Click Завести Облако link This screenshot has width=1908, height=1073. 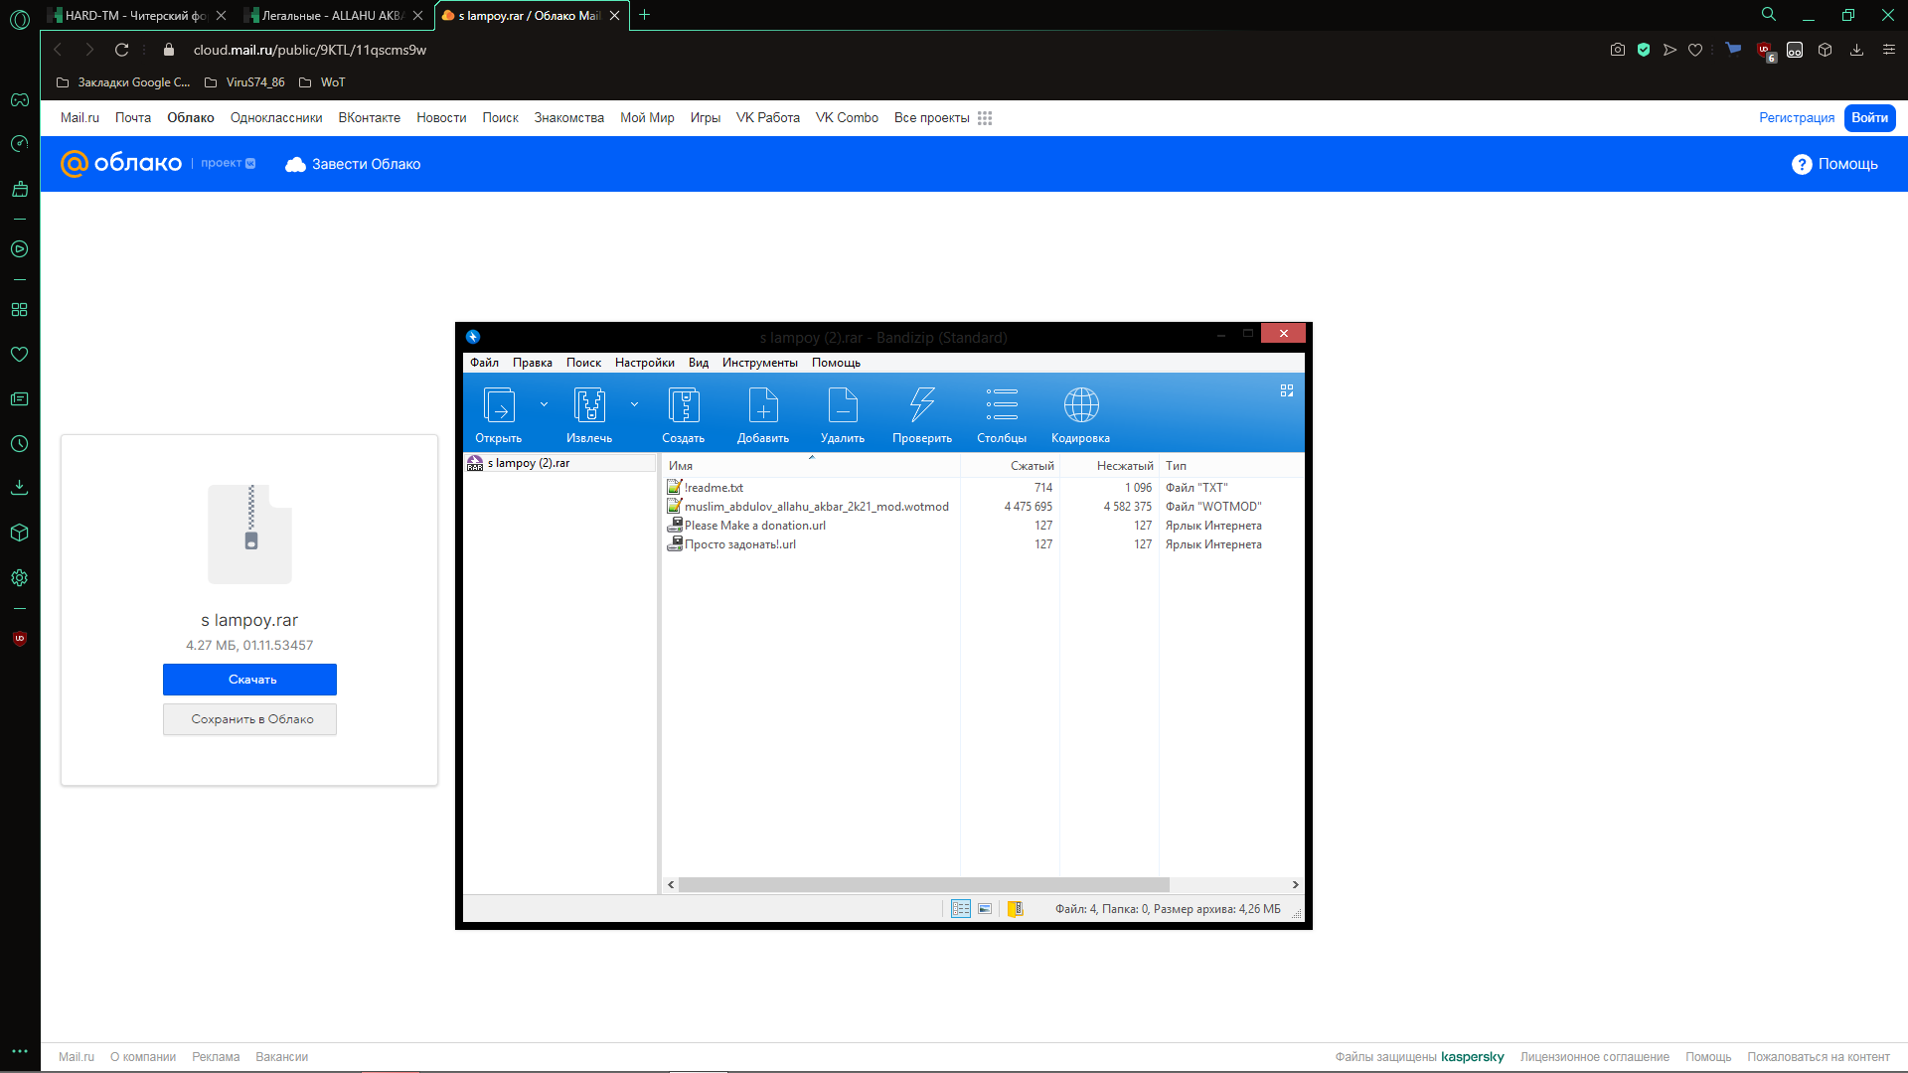coord(353,164)
